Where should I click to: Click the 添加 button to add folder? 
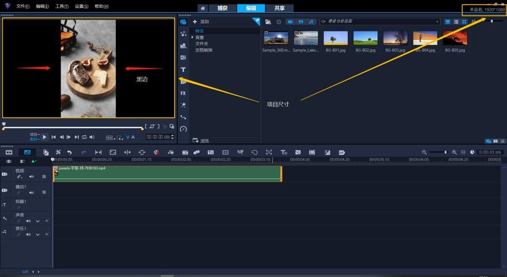[x=201, y=22]
